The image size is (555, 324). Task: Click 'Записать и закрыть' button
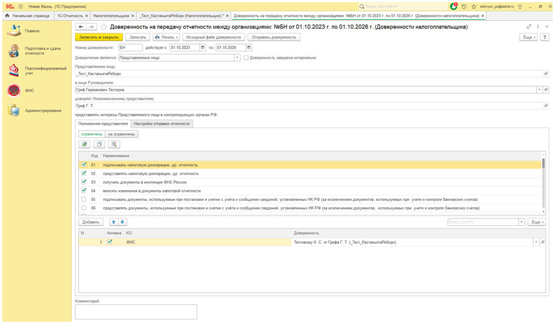tap(99, 37)
